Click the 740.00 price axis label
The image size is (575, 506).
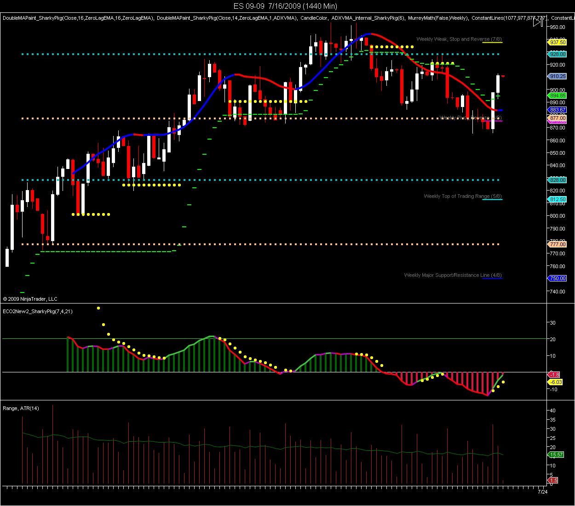pyautogui.click(x=558, y=292)
